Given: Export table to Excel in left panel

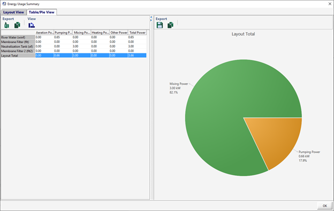Looking at the screenshot, I should point(6,25).
